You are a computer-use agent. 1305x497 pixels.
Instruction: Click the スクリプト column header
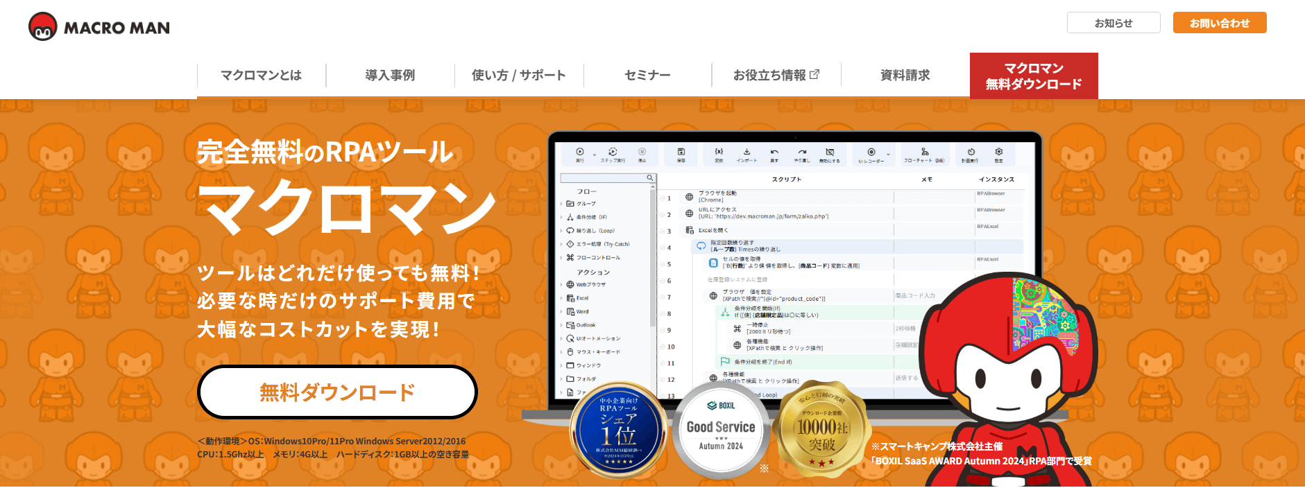(786, 179)
